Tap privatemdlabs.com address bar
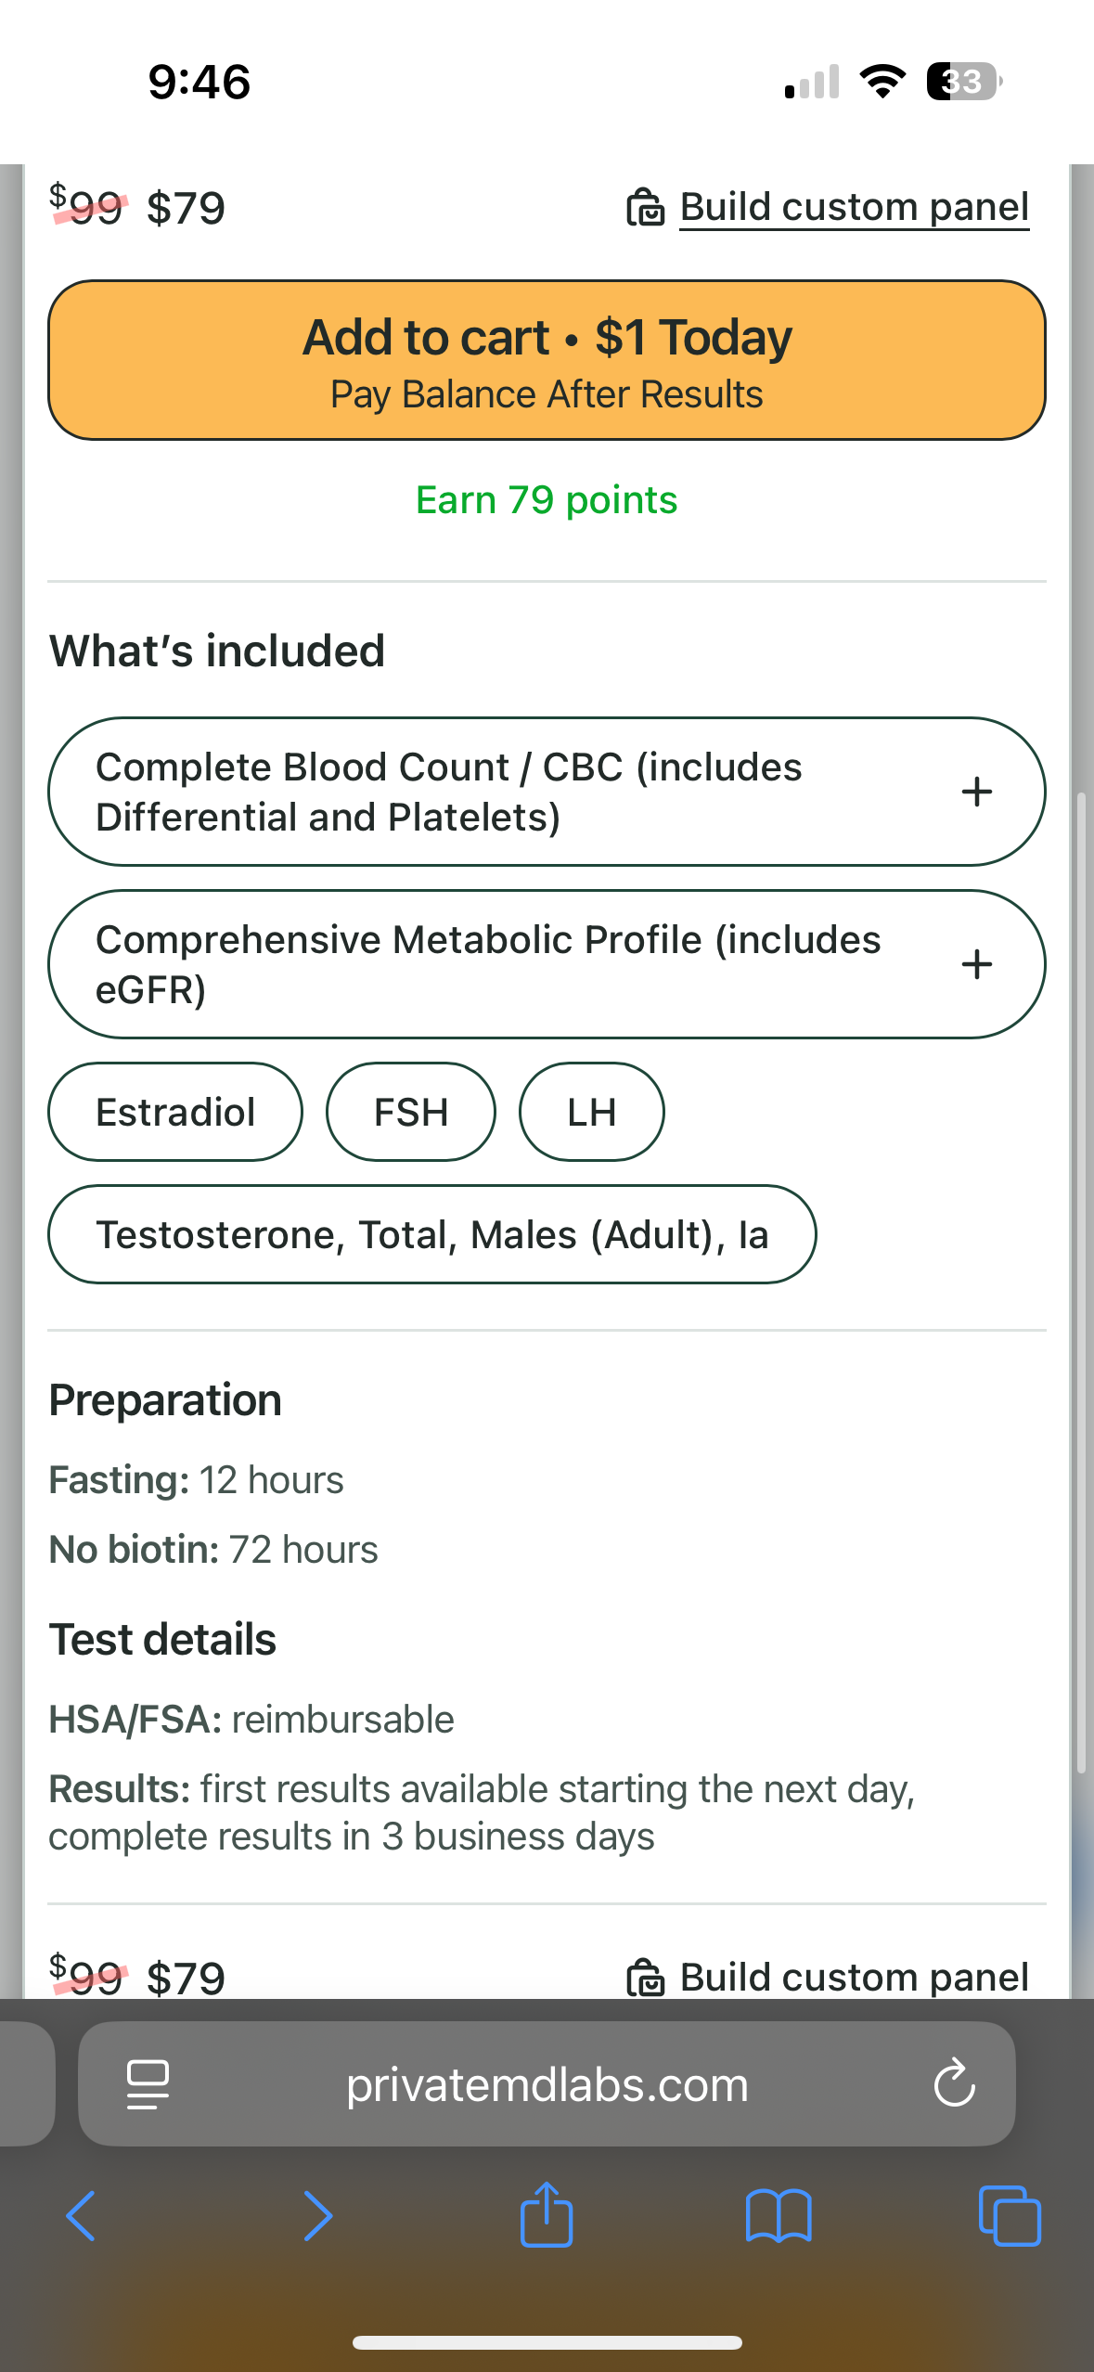The height and width of the screenshot is (2372, 1094). click(547, 2084)
